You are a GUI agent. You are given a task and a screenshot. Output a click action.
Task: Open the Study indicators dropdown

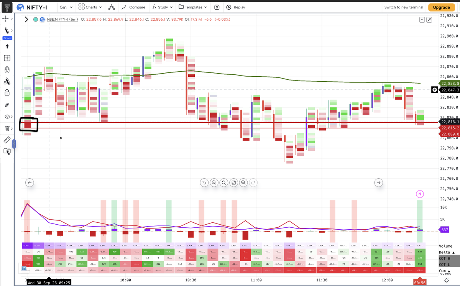[x=162, y=7]
